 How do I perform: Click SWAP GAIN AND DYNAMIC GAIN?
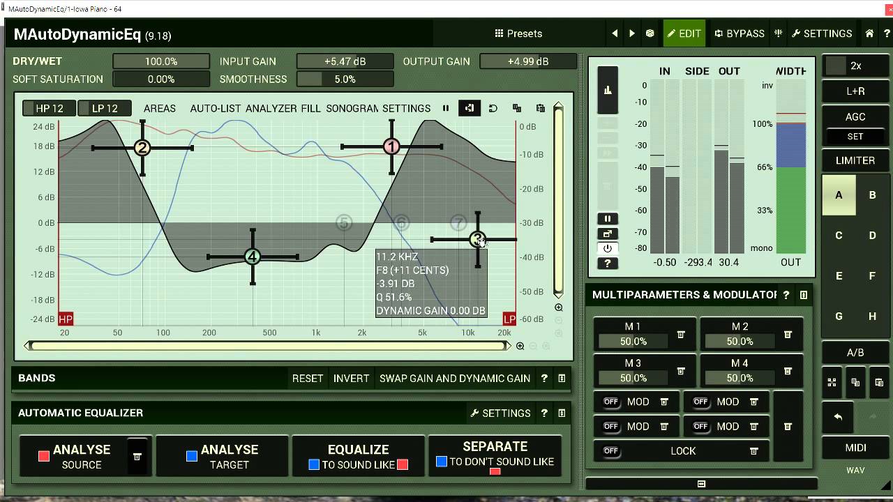click(455, 378)
